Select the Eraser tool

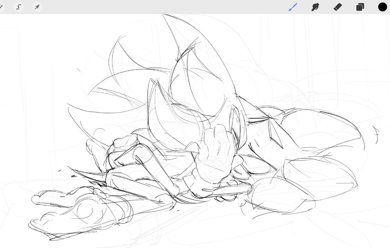[338, 7]
